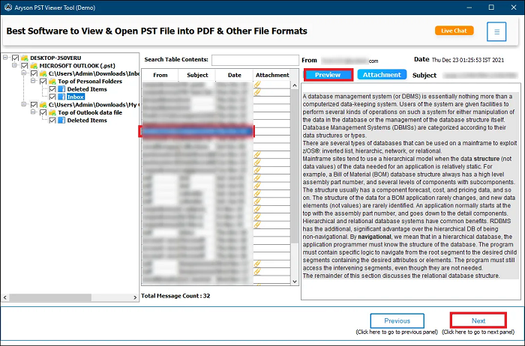
Task: Select Top of Outlook data file label
Action: [x=90, y=112]
